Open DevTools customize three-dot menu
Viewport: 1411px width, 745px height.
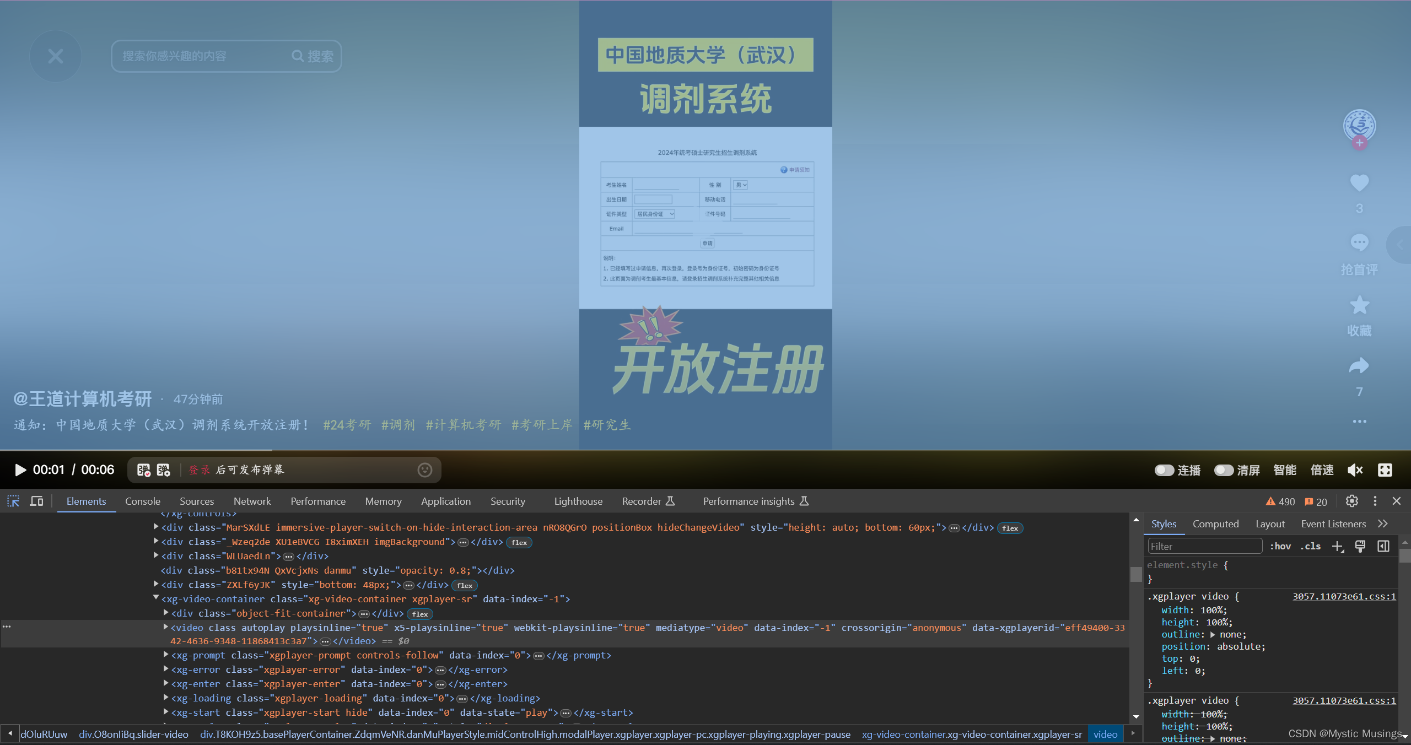1375,501
